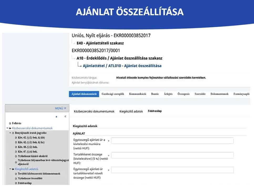Collapse the Közbeszerzési dokumentumok tree node
This screenshot has width=254, height=189.
click(x=7, y=128)
